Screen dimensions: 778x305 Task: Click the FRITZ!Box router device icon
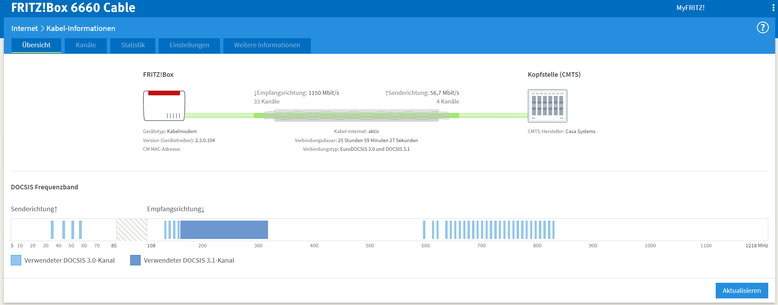[164, 106]
